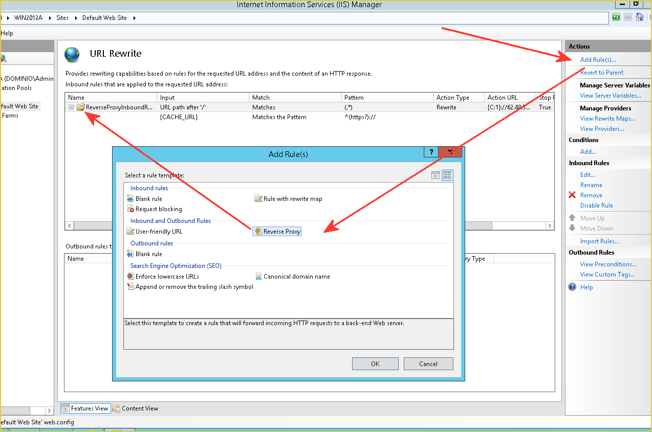The height and width of the screenshot is (432, 652).
Task: Select the Outbound rules Blank rule template
Action: (x=144, y=254)
